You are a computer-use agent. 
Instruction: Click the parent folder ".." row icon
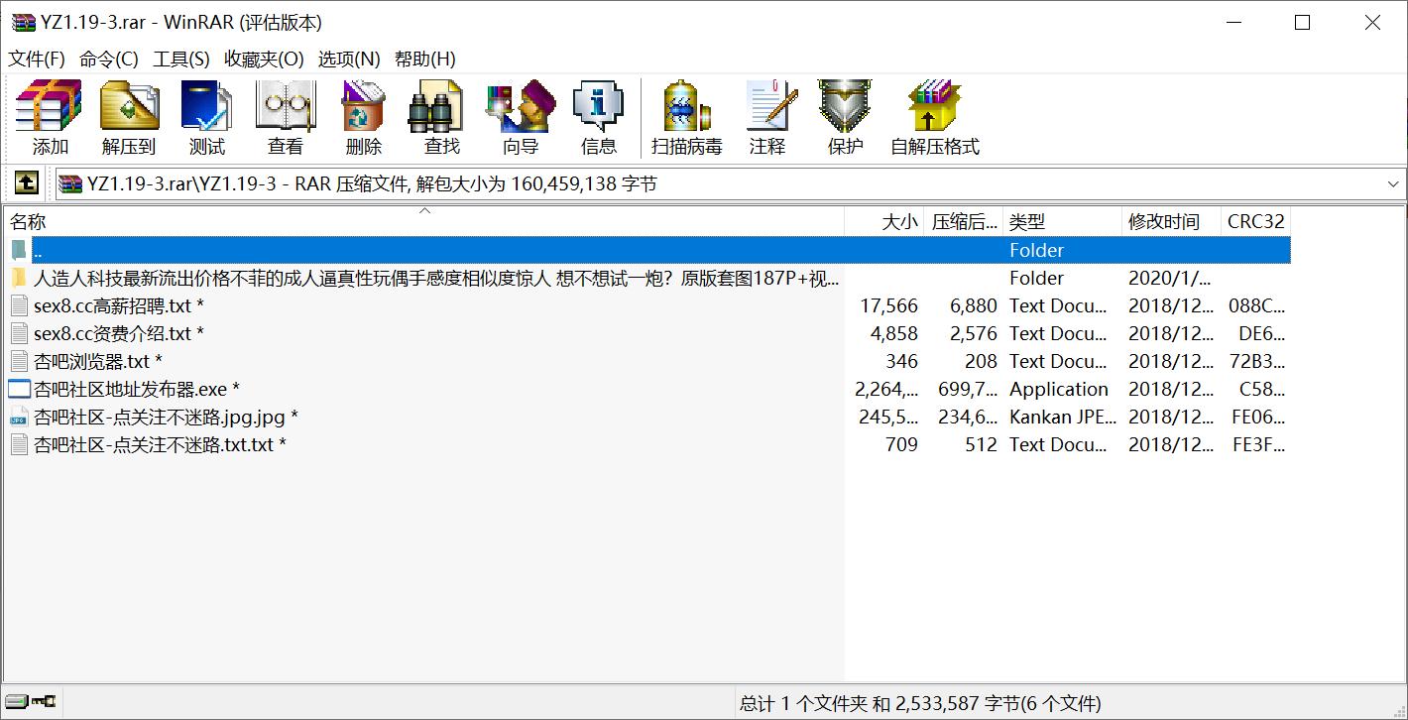19,250
